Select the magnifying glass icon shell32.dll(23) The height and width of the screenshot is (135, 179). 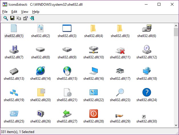coord(120,92)
